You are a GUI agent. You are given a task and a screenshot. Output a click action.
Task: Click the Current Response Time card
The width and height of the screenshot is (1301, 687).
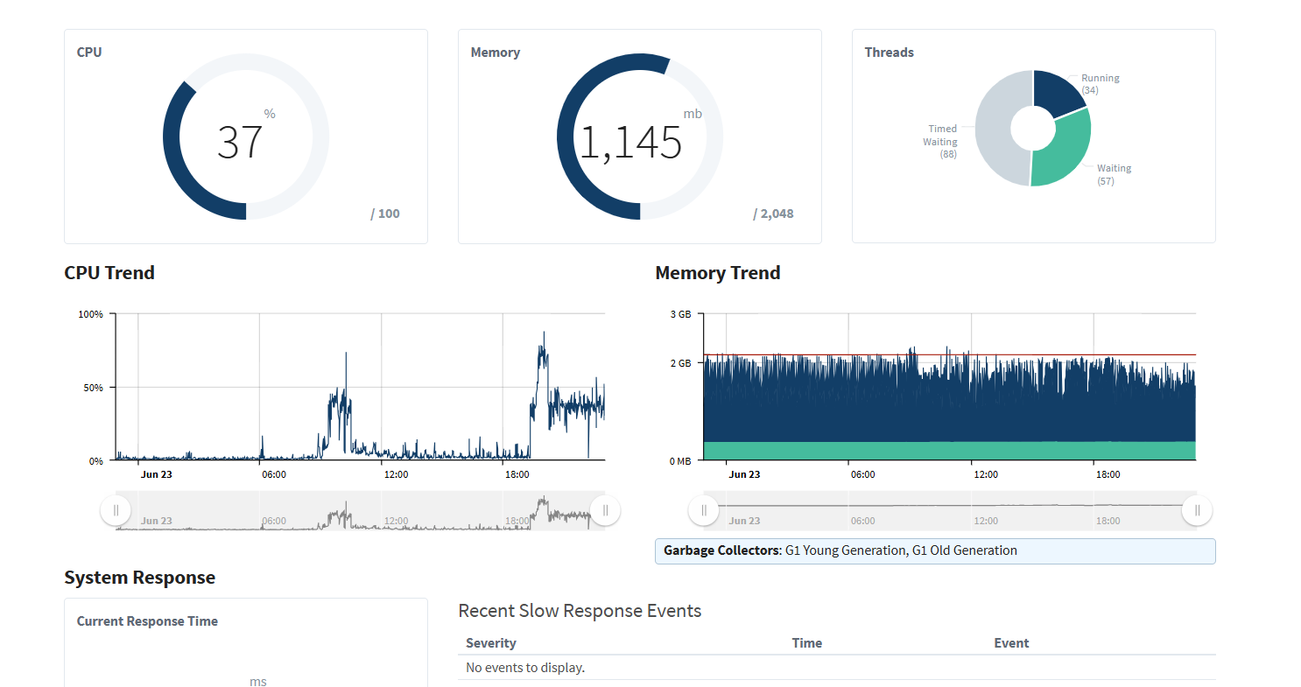tap(246, 643)
